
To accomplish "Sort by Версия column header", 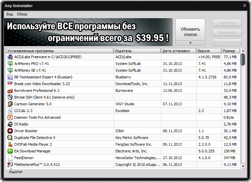I will pyautogui.click(x=209, y=51).
